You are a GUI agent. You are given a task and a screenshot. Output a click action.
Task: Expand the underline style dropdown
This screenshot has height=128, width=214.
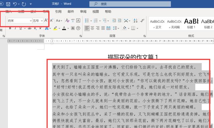click(x=25, y=28)
